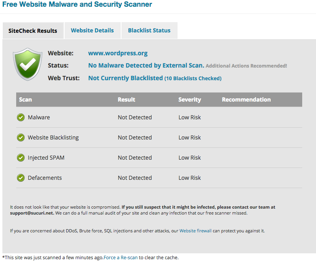Click the Result column header
The height and width of the screenshot is (262, 316).
pyautogui.click(x=126, y=100)
